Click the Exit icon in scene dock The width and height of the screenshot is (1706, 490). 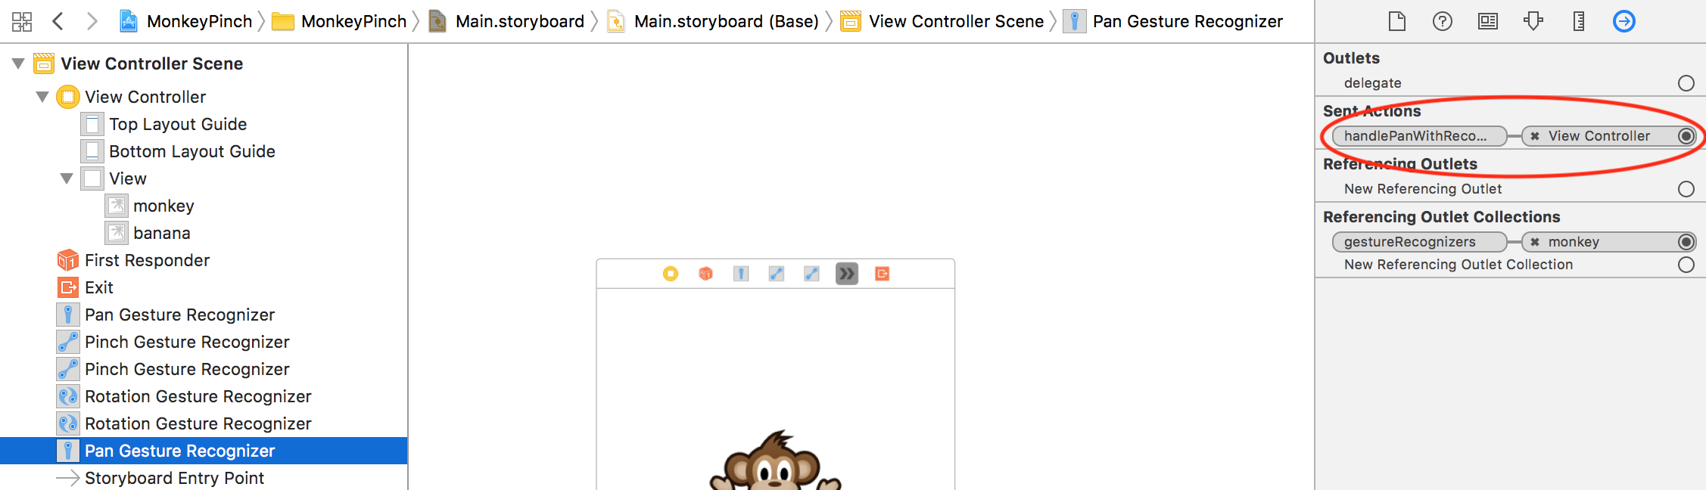(x=882, y=274)
